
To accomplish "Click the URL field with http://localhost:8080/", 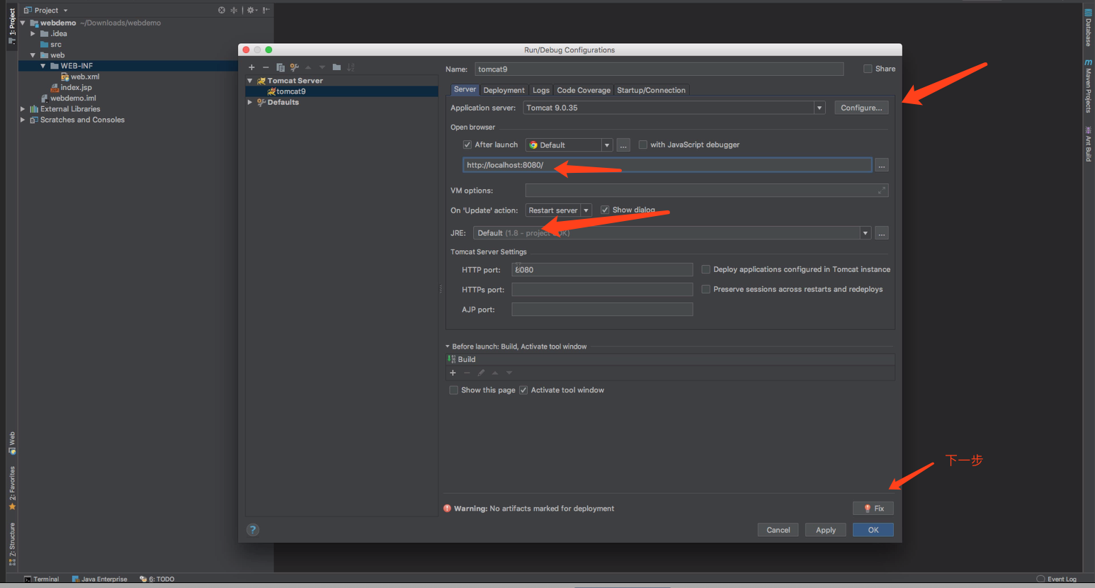I will click(667, 165).
